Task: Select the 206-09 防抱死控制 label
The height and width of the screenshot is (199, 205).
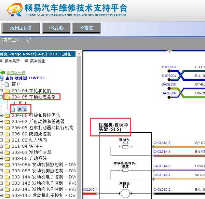Action: (x=31, y=134)
